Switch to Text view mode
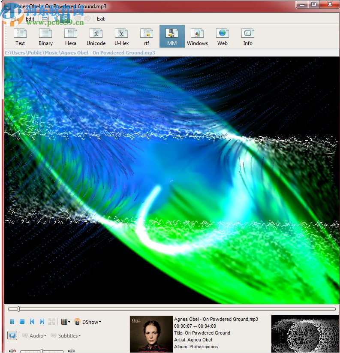The width and height of the screenshot is (340, 353). coord(20,36)
